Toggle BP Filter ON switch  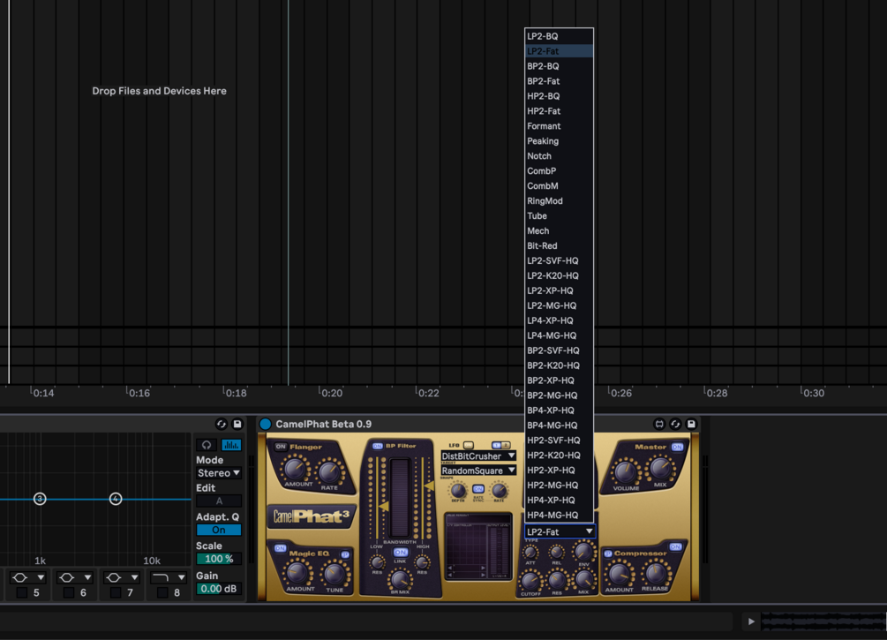(x=378, y=446)
